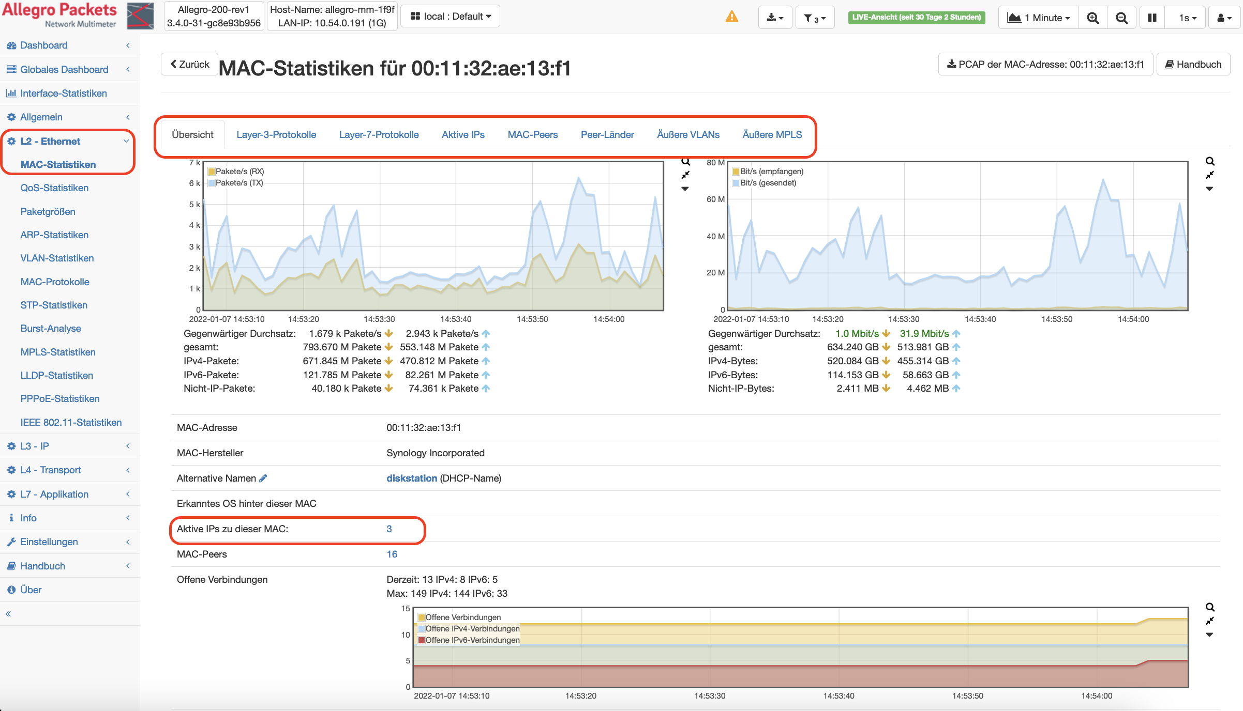Screen dimensions: 1243x711
Task: Click the magnifier icon beside Bit/s chart
Action: 1210,161
